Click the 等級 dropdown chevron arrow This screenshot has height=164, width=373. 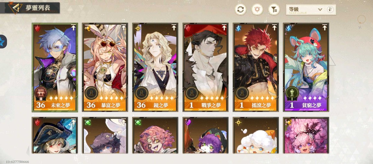click(x=320, y=9)
